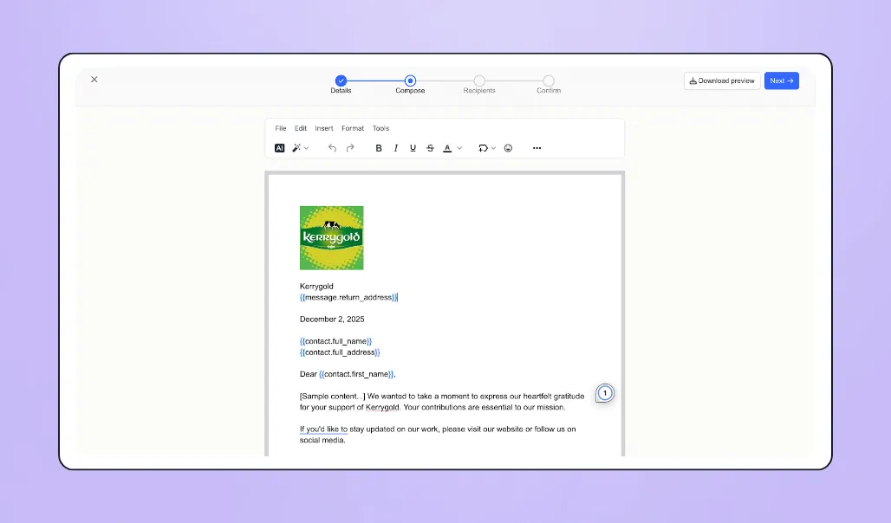Open the more options ellipsis menu

click(x=537, y=147)
